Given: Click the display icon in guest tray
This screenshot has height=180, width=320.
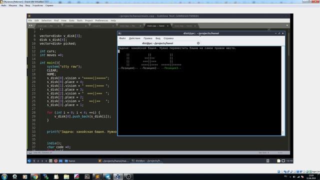Looking at the screenshot, I should click(x=283, y=161).
